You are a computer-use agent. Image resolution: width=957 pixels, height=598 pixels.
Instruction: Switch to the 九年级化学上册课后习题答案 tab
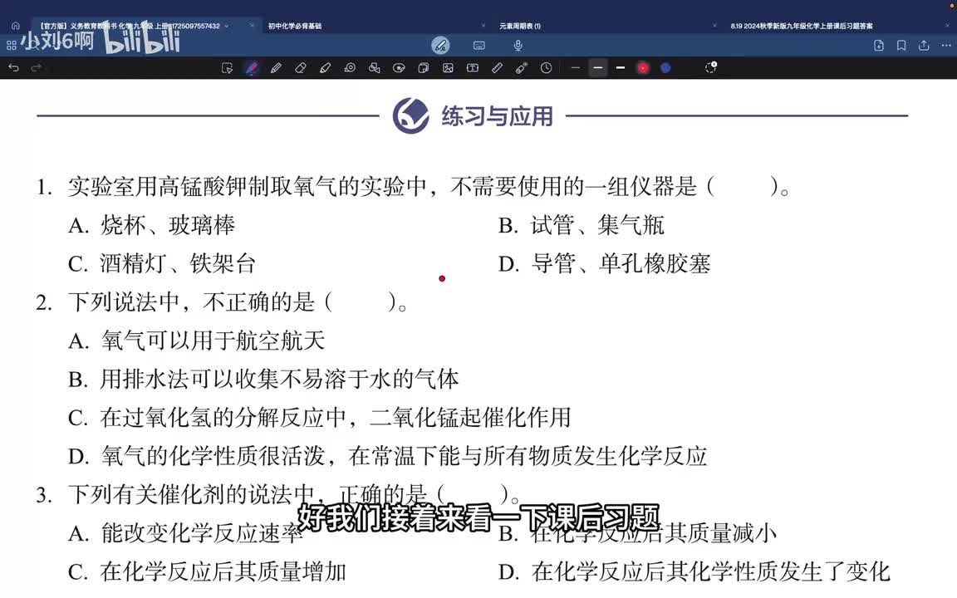(802, 27)
